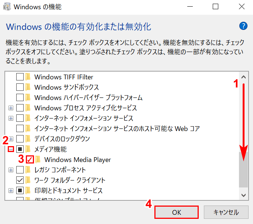Click folder icon beside ホスト可能な Web コア row

(x=28, y=128)
